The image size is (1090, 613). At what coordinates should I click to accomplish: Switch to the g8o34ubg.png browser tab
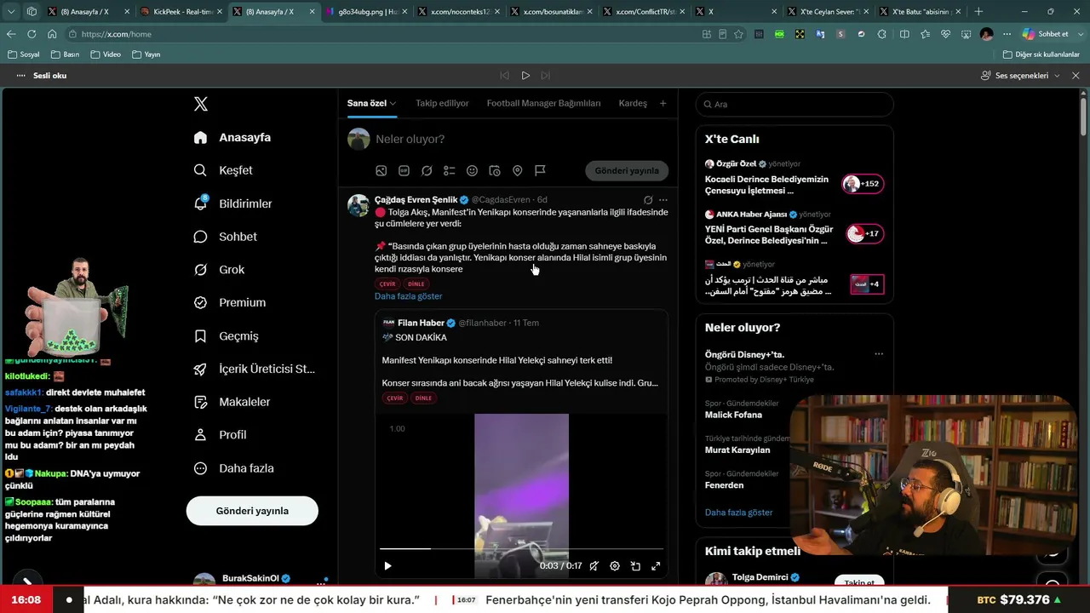coord(366,12)
